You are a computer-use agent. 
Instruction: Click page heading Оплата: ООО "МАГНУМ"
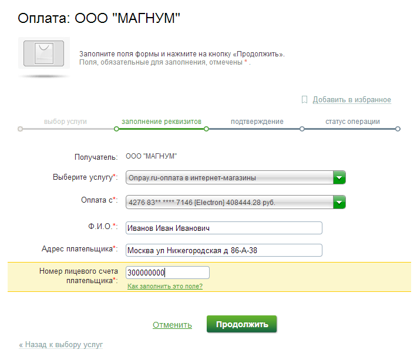pos(99,18)
